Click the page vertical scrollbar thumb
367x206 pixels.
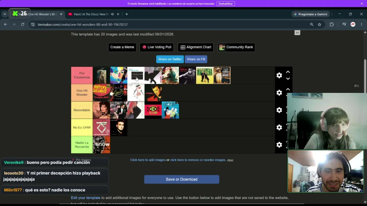pos(365,76)
